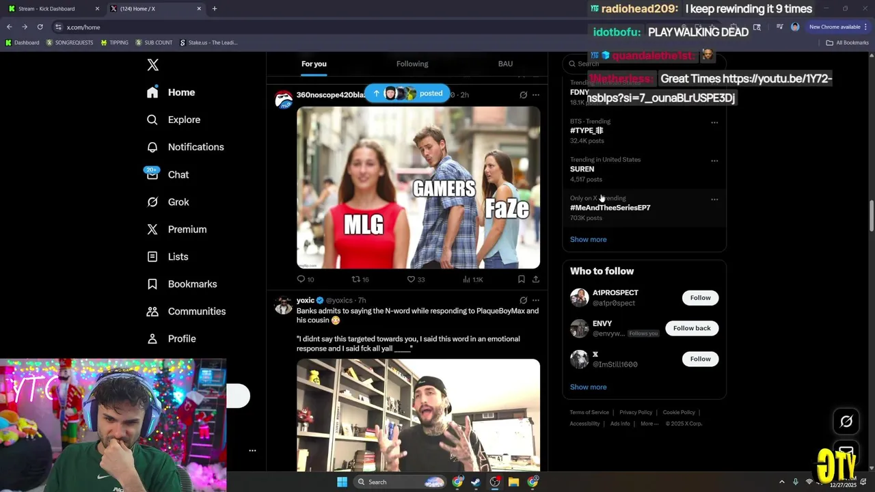Screen dimensions: 875x492
Task: Open Notifications in the sidebar
Action: tap(185, 147)
